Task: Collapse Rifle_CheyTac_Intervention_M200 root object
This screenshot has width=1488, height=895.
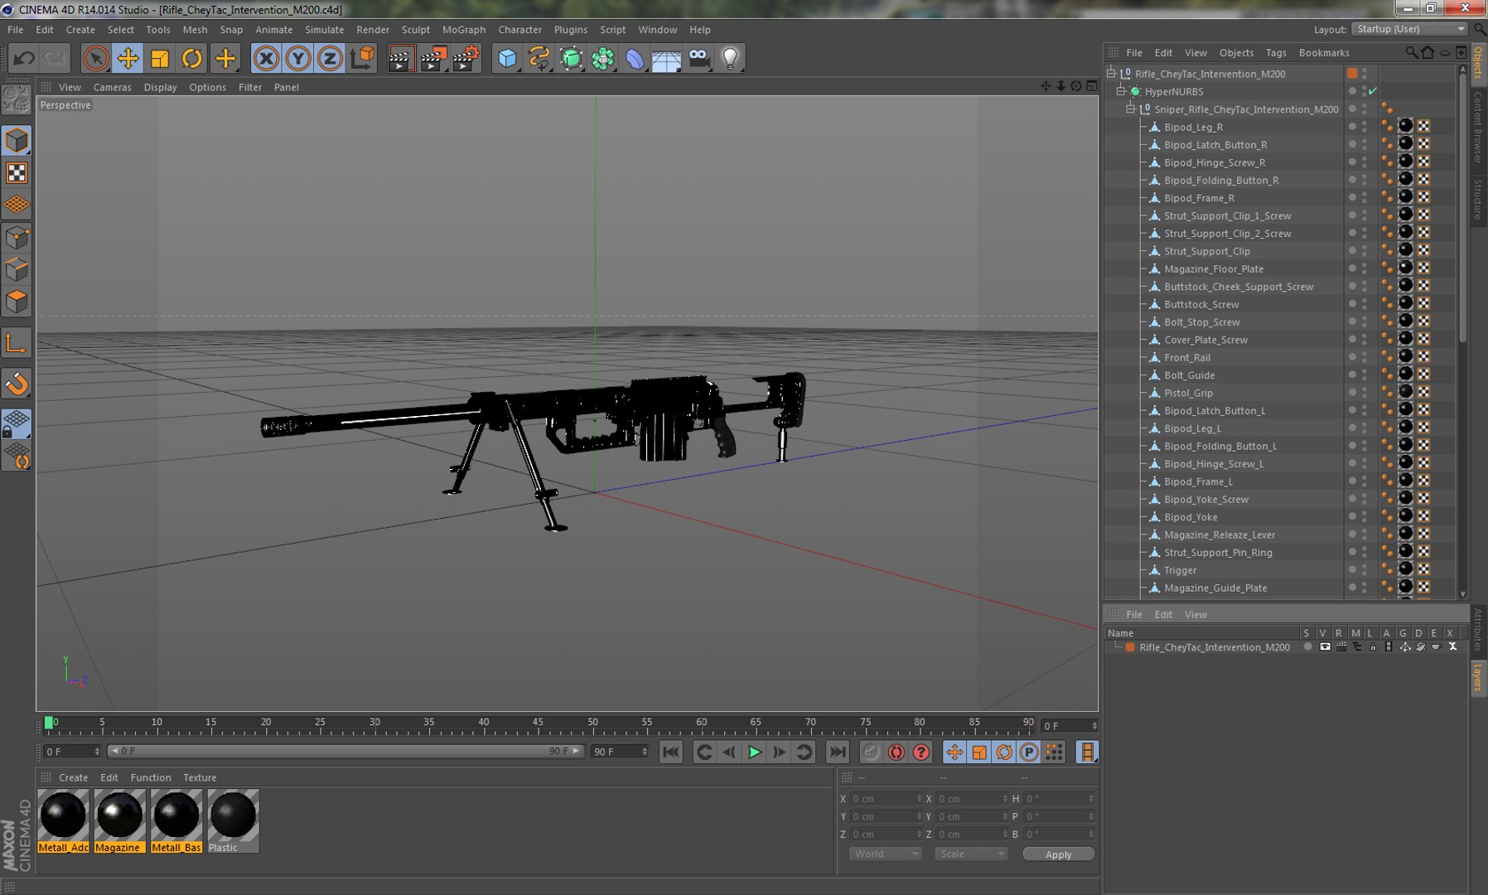Action: (1112, 74)
